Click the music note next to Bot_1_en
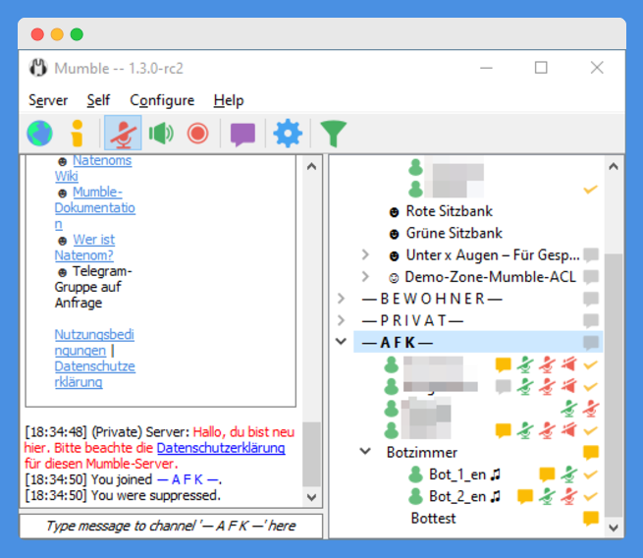 pos(496,474)
